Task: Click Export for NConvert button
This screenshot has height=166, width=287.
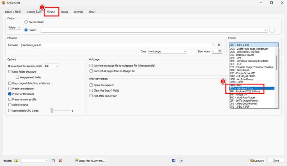Action: tap(90, 161)
